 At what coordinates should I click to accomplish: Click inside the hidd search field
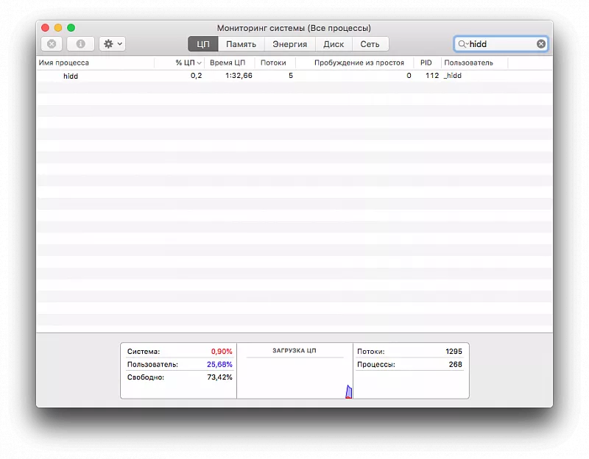click(501, 44)
